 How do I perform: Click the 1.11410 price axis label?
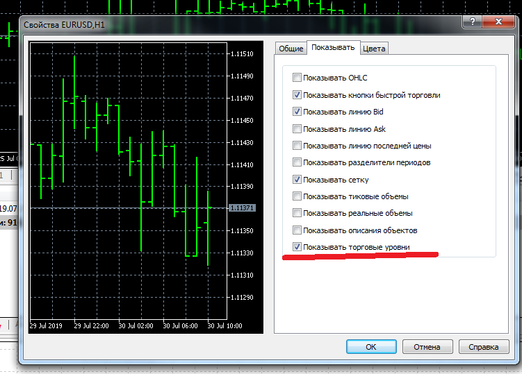coord(242,164)
